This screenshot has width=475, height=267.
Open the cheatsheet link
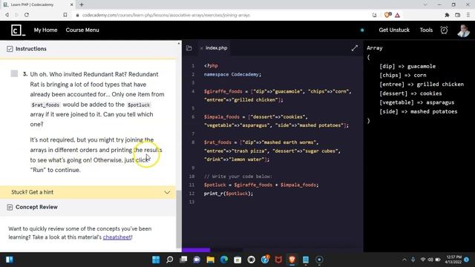click(117, 237)
